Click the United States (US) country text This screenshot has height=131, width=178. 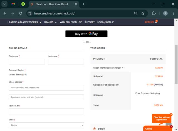(x=18, y=75)
